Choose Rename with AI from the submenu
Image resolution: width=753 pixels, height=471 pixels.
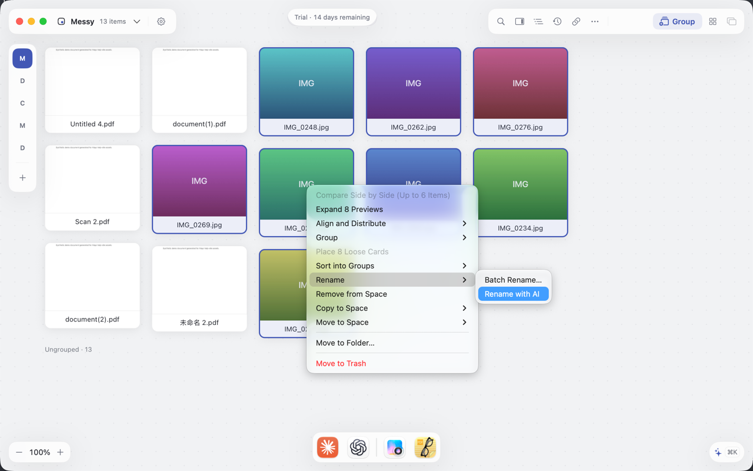pyautogui.click(x=513, y=294)
